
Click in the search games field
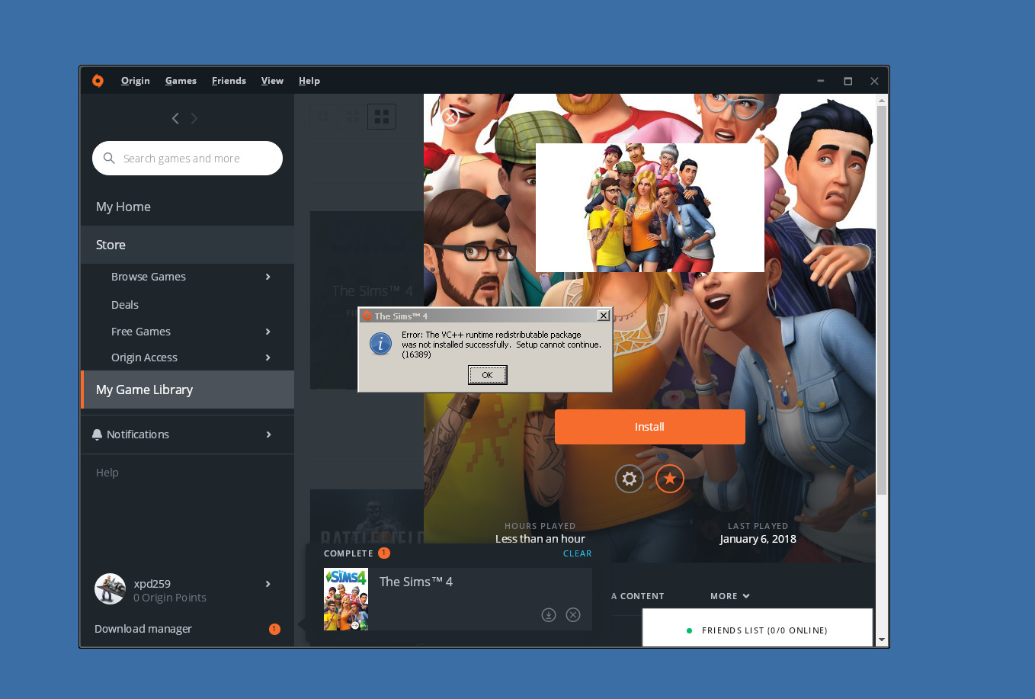pos(187,158)
